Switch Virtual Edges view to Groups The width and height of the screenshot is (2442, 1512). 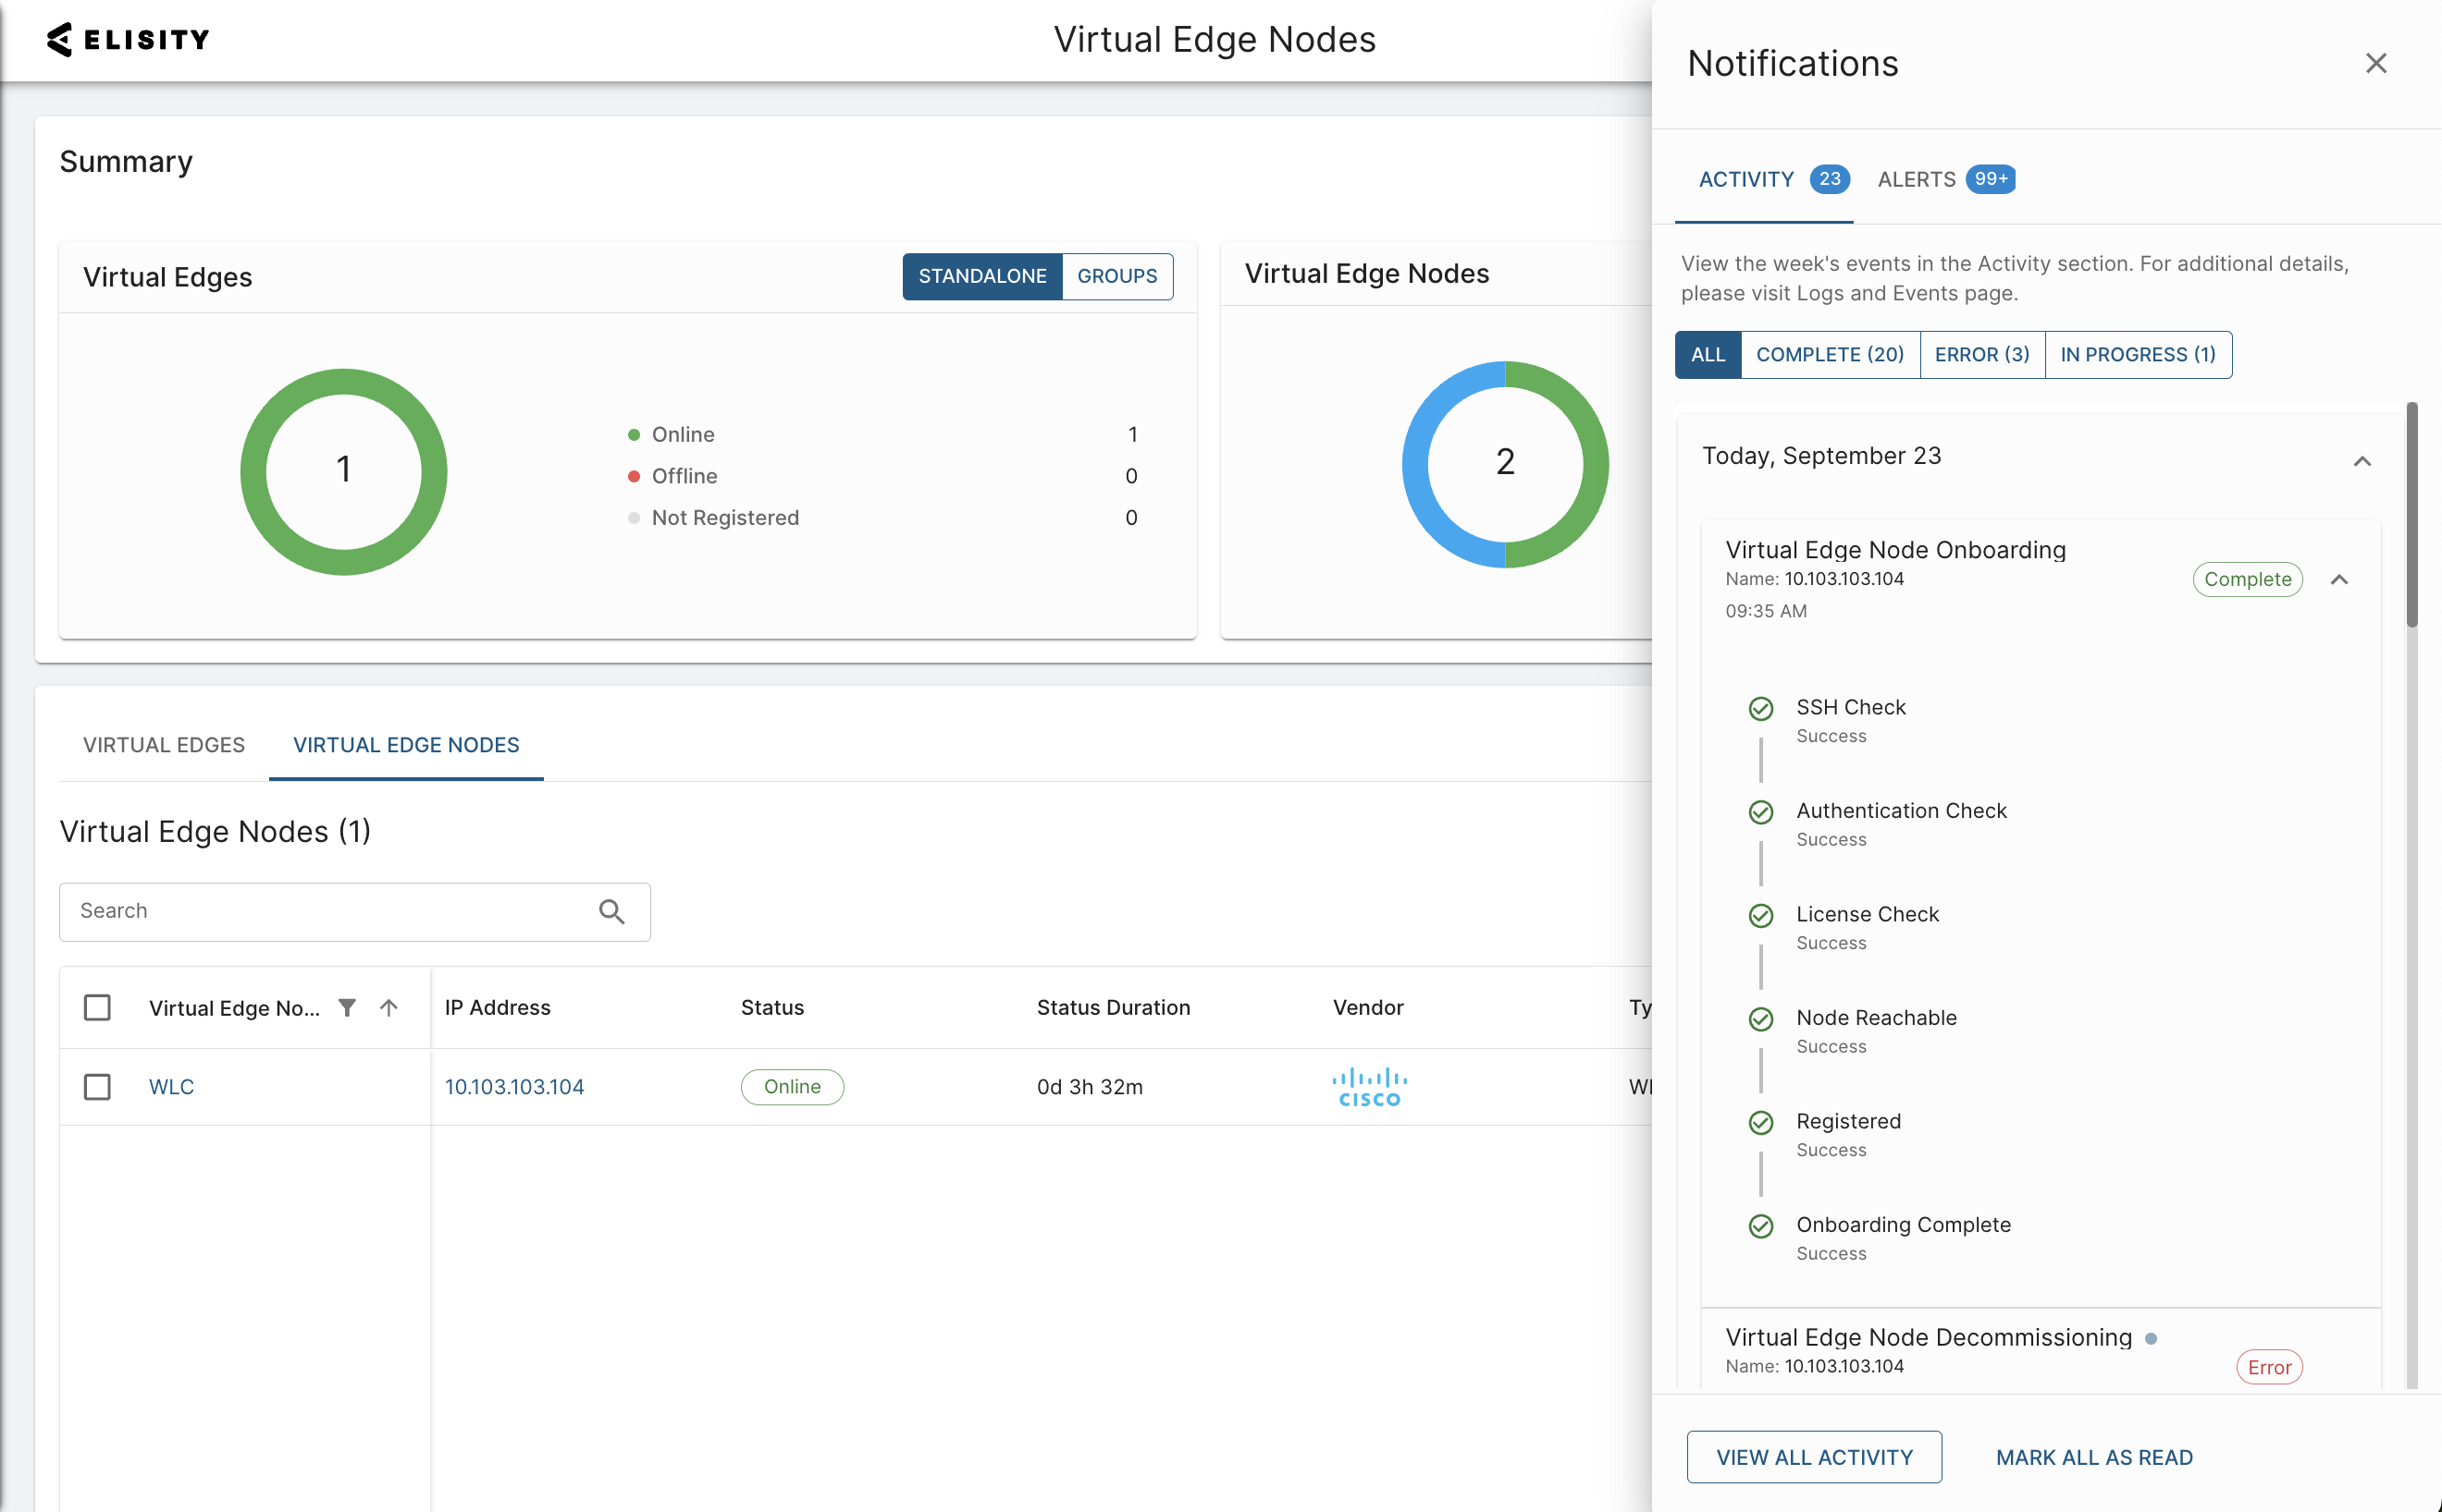tap(1116, 276)
